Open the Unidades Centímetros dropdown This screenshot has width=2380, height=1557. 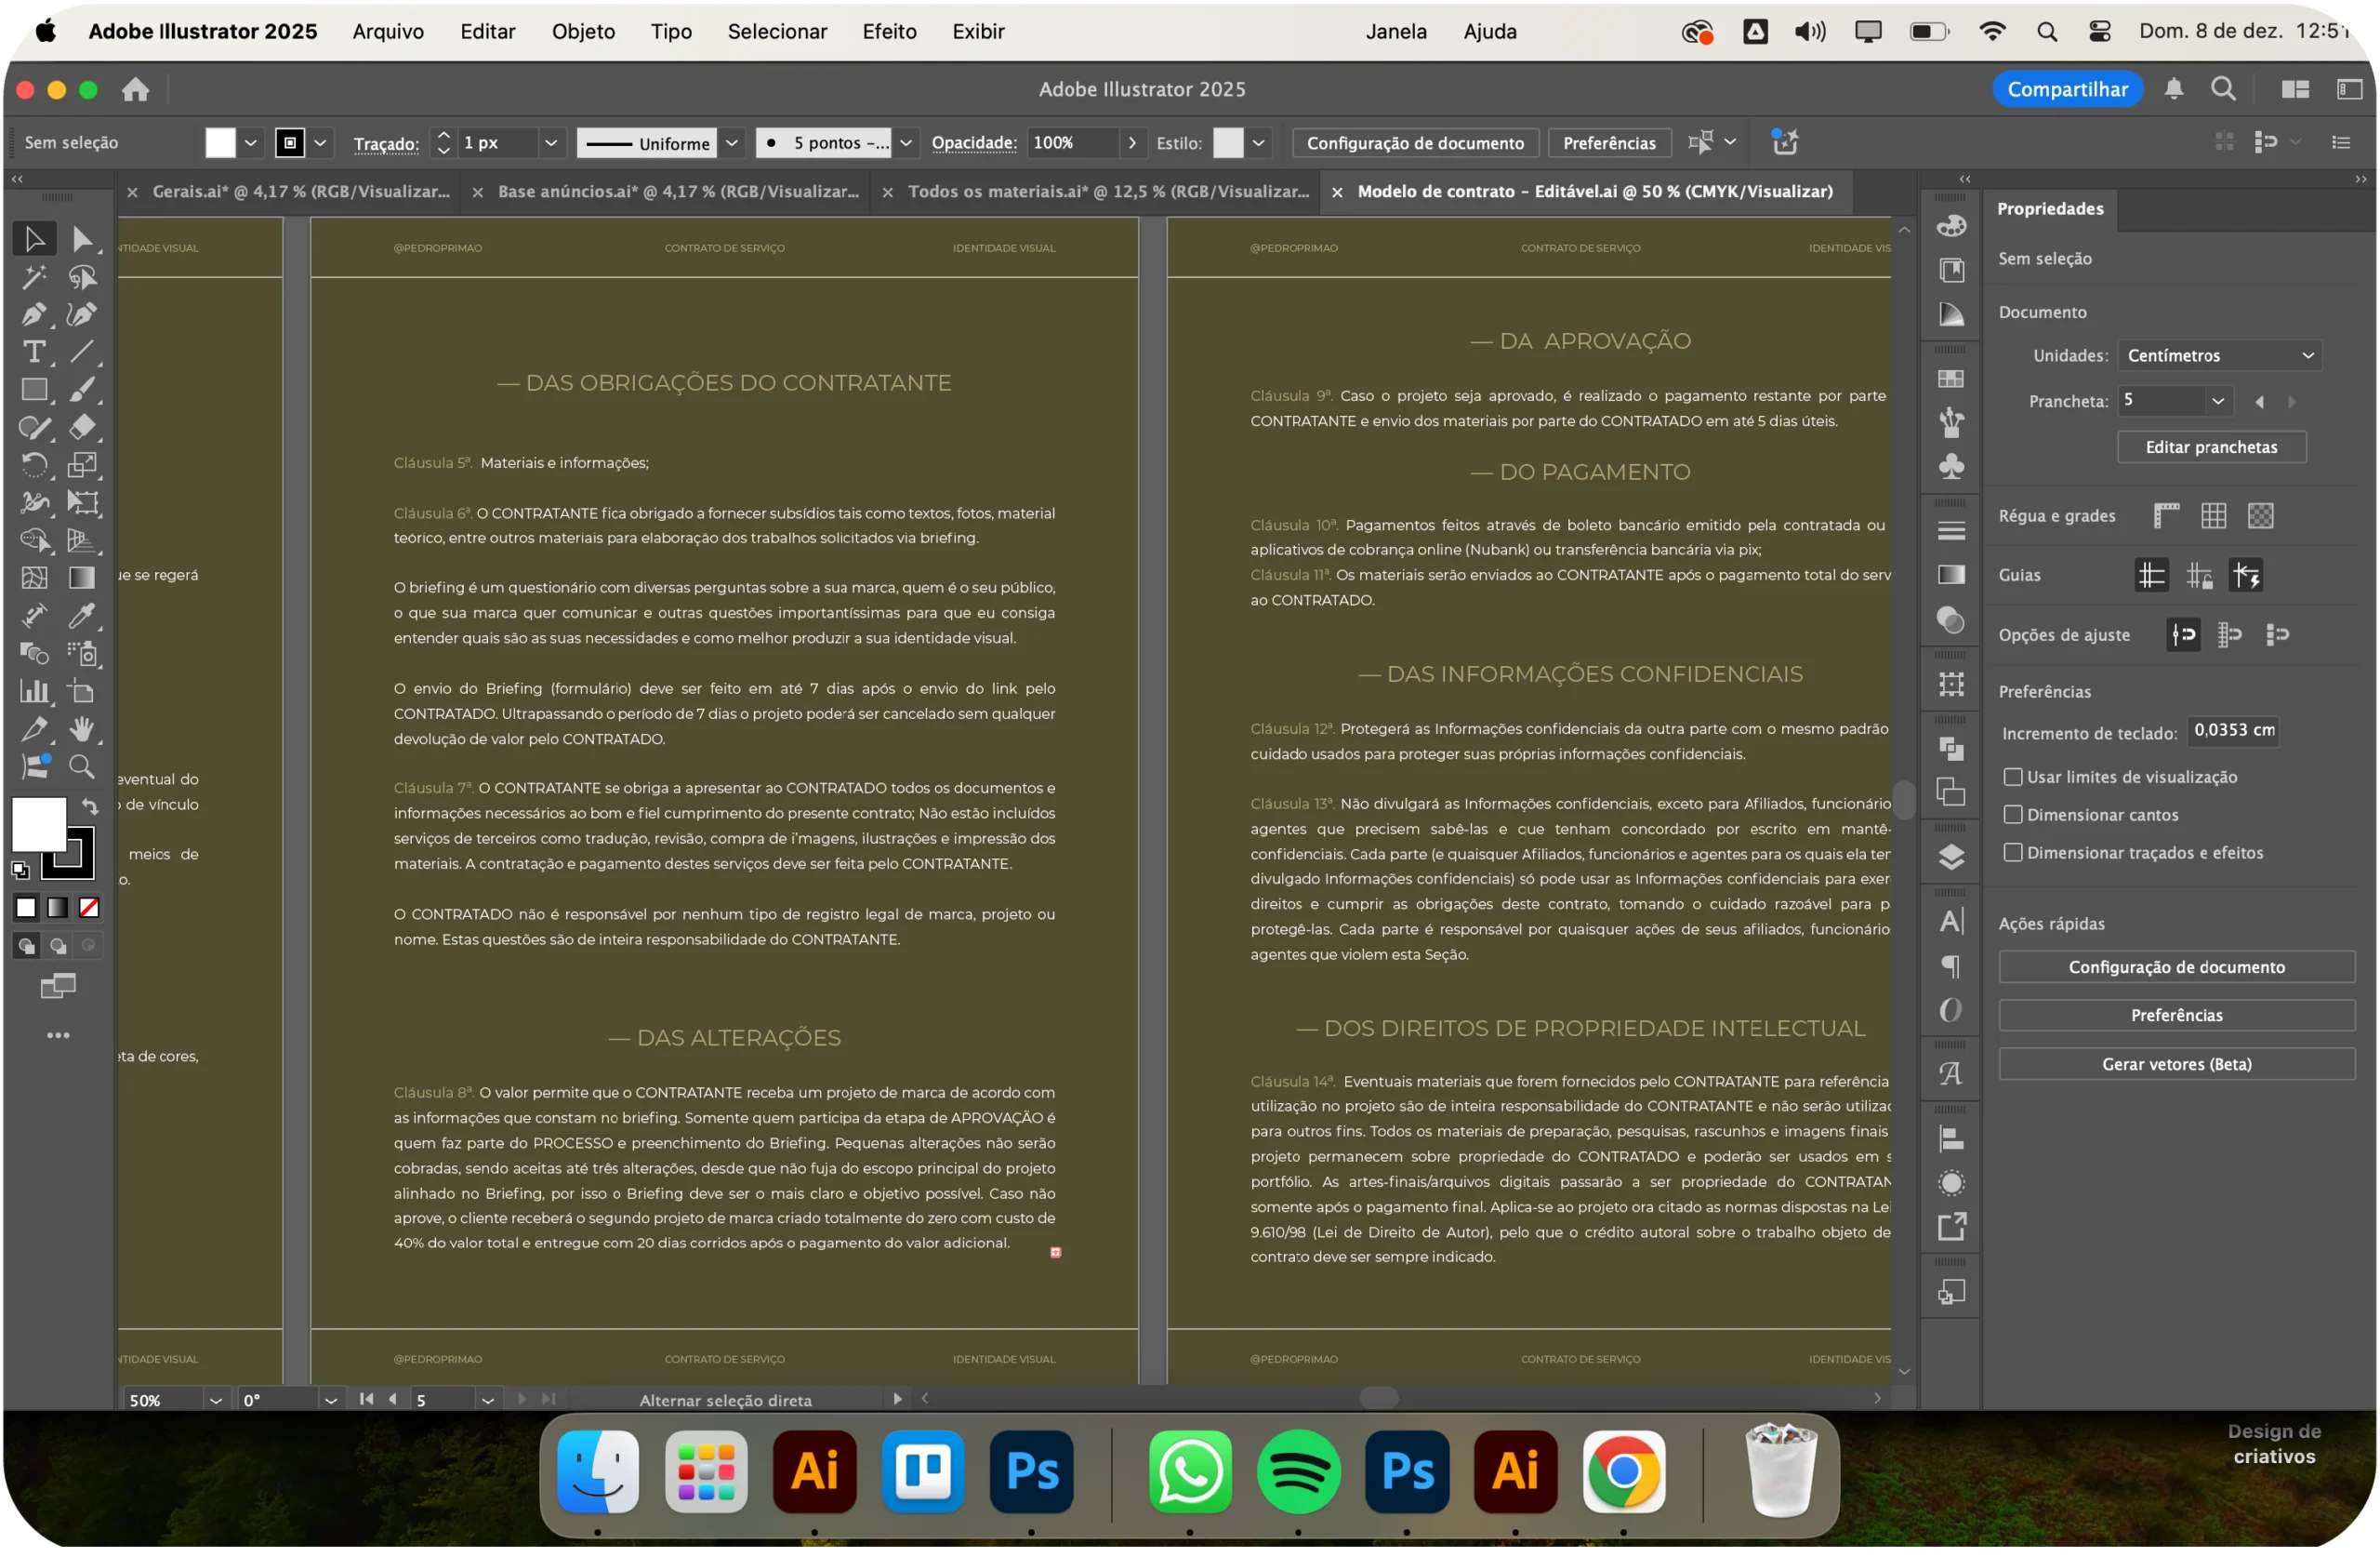tap(2218, 356)
